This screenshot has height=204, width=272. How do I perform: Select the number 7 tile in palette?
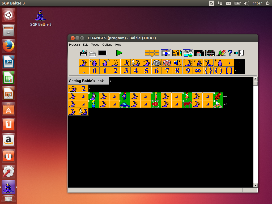point(167,71)
